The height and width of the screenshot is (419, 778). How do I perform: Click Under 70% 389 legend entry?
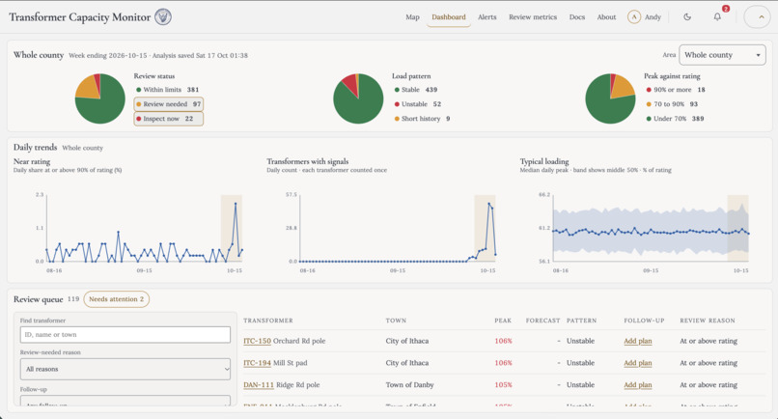pos(675,119)
